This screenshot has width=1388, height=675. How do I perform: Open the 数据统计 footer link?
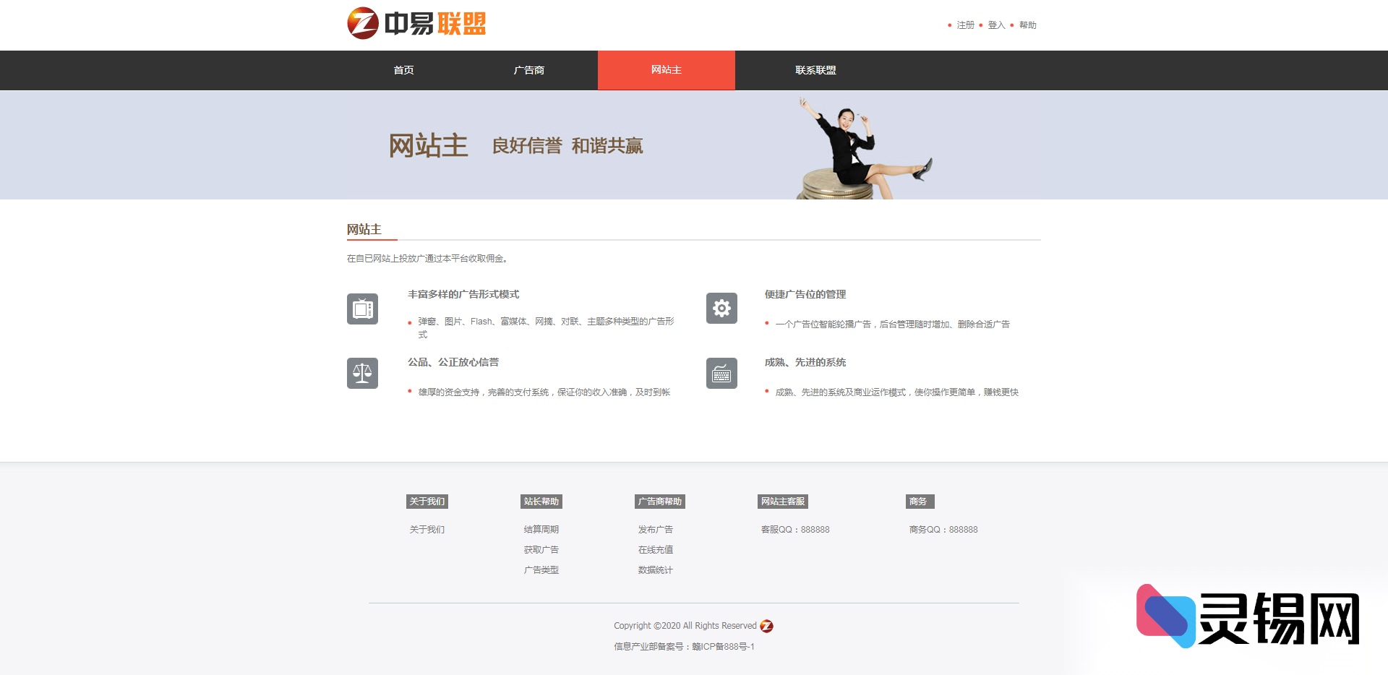(655, 569)
